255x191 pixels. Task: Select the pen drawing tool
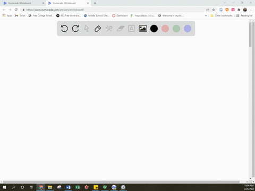[98, 29]
